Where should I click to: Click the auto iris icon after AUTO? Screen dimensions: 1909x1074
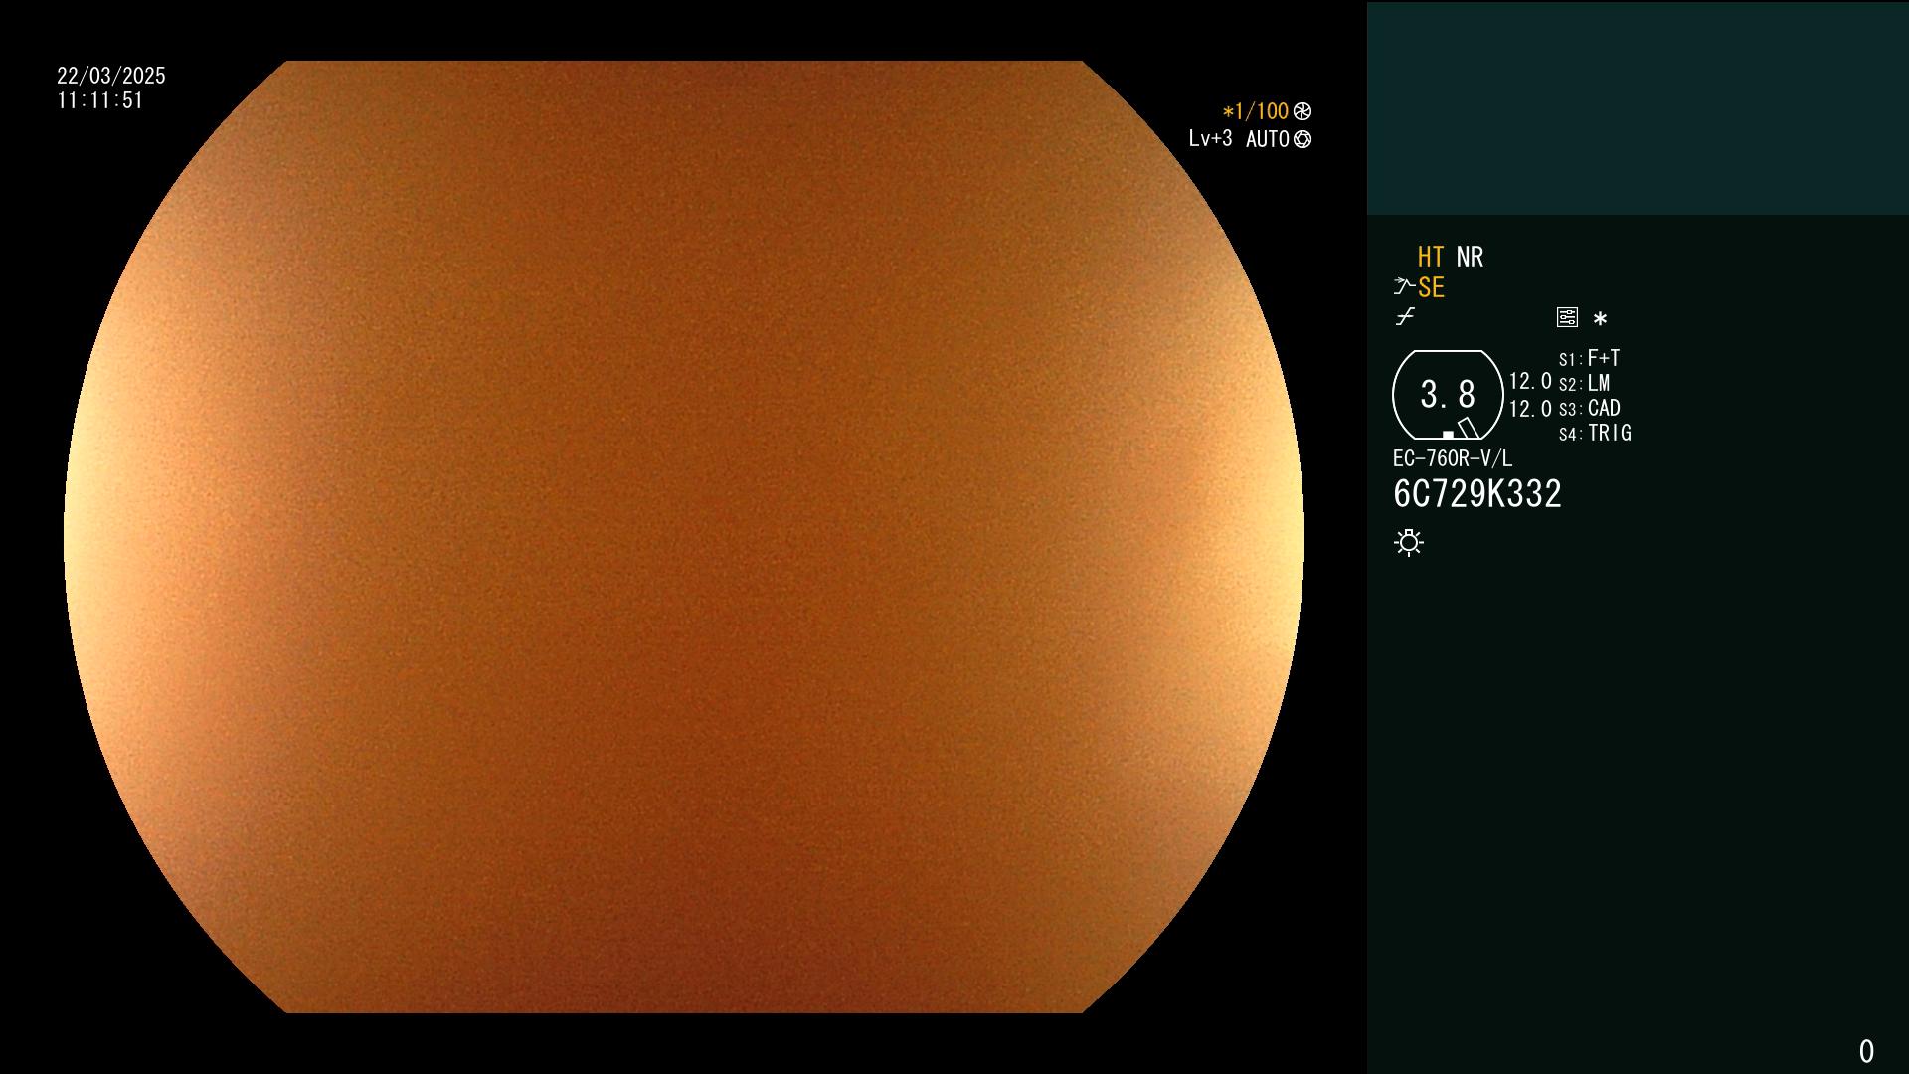pos(1302,139)
